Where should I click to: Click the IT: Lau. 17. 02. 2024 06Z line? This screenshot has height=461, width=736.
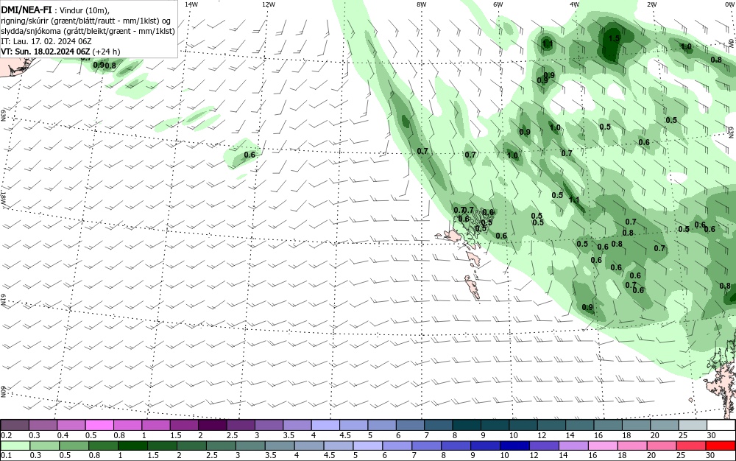coord(46,41)
